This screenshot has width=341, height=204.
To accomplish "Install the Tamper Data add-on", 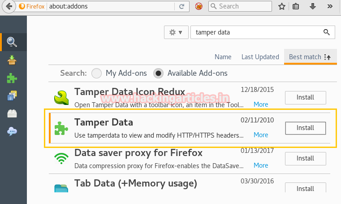I will click(305, 128).
